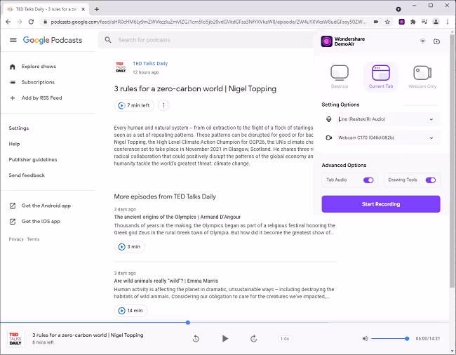Screen dimensions: 456x355
Task: Click the camera indicator in address bar
Action: [x=376, y=22]
